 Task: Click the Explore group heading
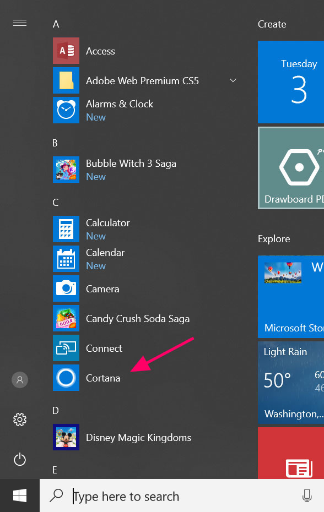click(274, 239)
